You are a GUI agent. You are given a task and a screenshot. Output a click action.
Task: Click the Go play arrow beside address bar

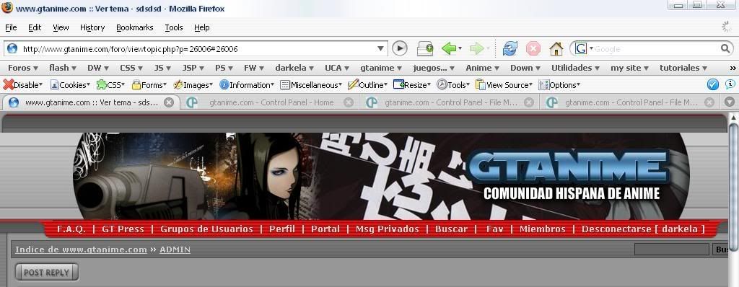(399, 48)
